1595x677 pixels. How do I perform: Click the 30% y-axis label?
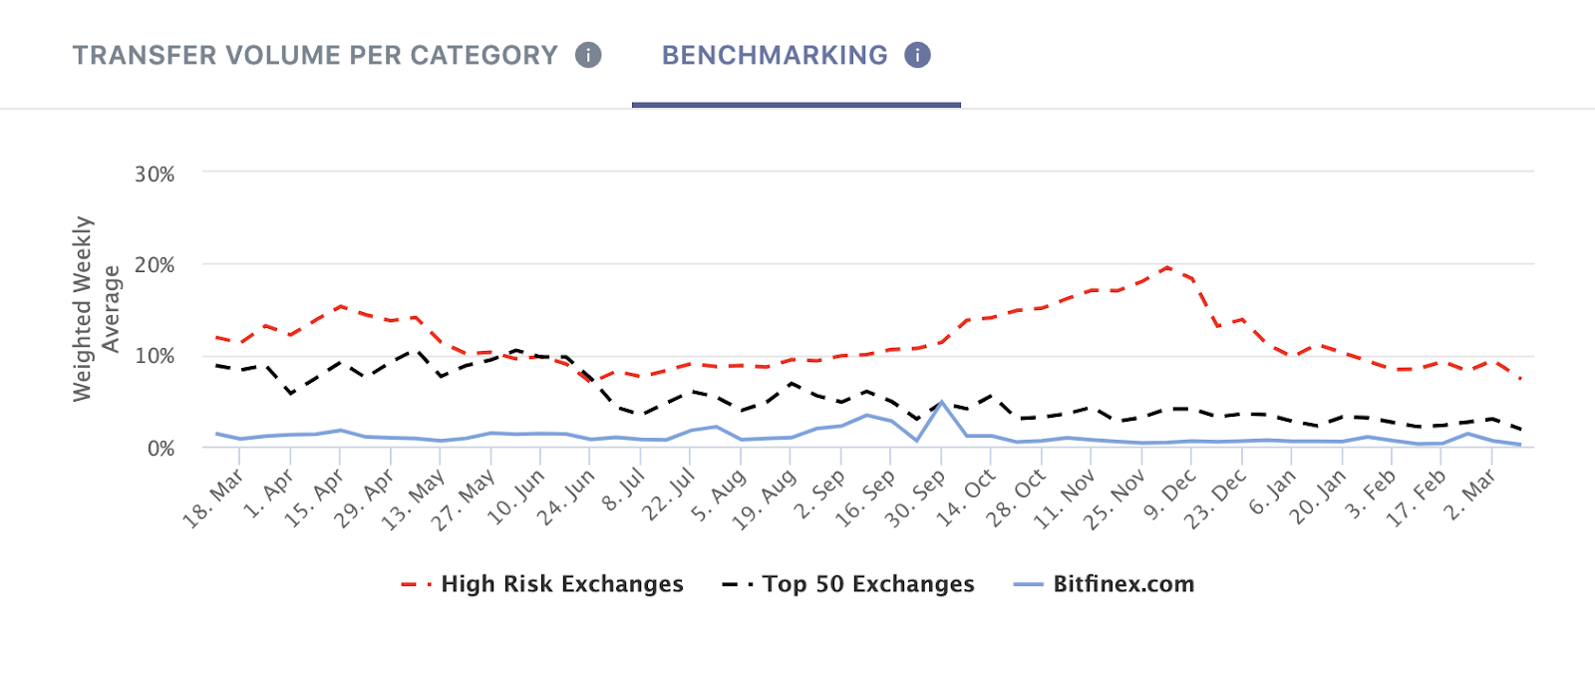[x=155, y=174]
